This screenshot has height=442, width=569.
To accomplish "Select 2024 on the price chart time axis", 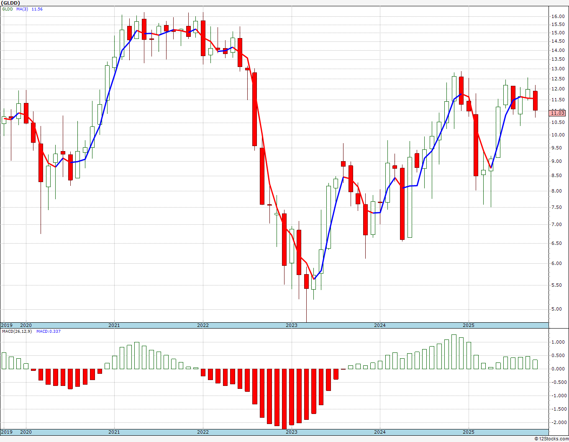I will click(x=380, y=325).
